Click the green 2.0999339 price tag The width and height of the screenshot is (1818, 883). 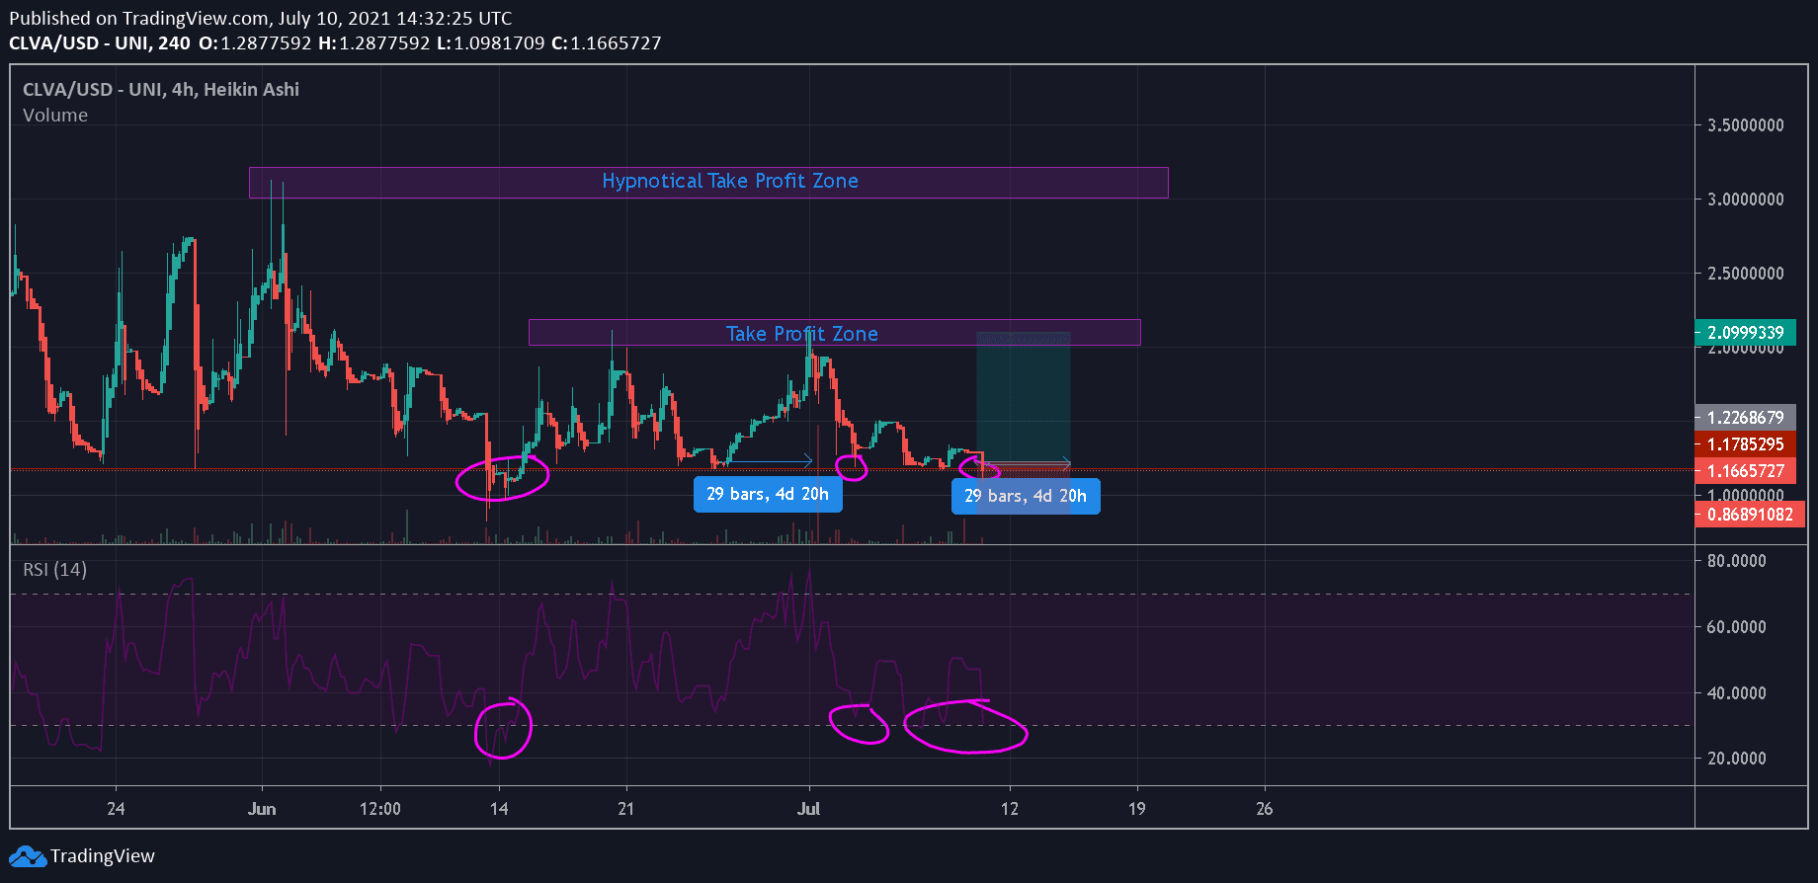pos(1745,333)
